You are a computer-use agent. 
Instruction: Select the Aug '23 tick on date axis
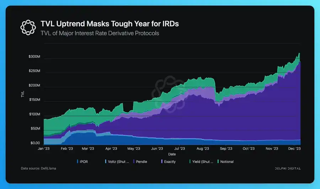[x=203, y=149]
